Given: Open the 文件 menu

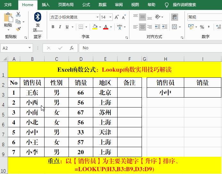Looking at the screenshot, I should (8, 5).
